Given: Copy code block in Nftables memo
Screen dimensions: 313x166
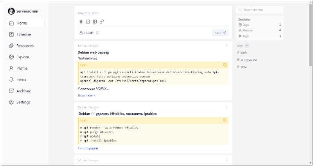Looking at the screenshot, I should click(x=225, y=121).
